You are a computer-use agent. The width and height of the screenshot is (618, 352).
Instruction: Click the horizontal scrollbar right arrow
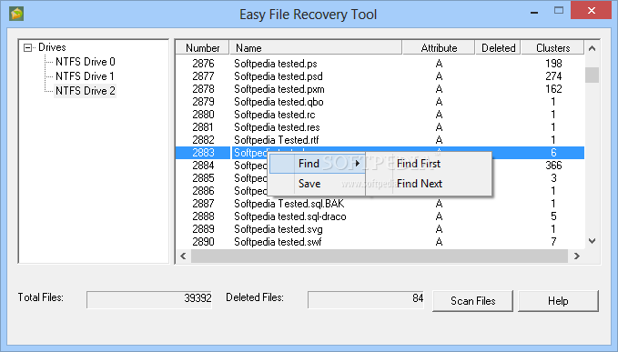coord(577,256)
